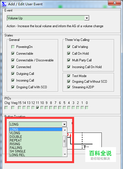Image resolution: width=123 pixels, height=169 pixels.
Task: Click the duration list scrollbar thumb
Action: click(65, 141)
